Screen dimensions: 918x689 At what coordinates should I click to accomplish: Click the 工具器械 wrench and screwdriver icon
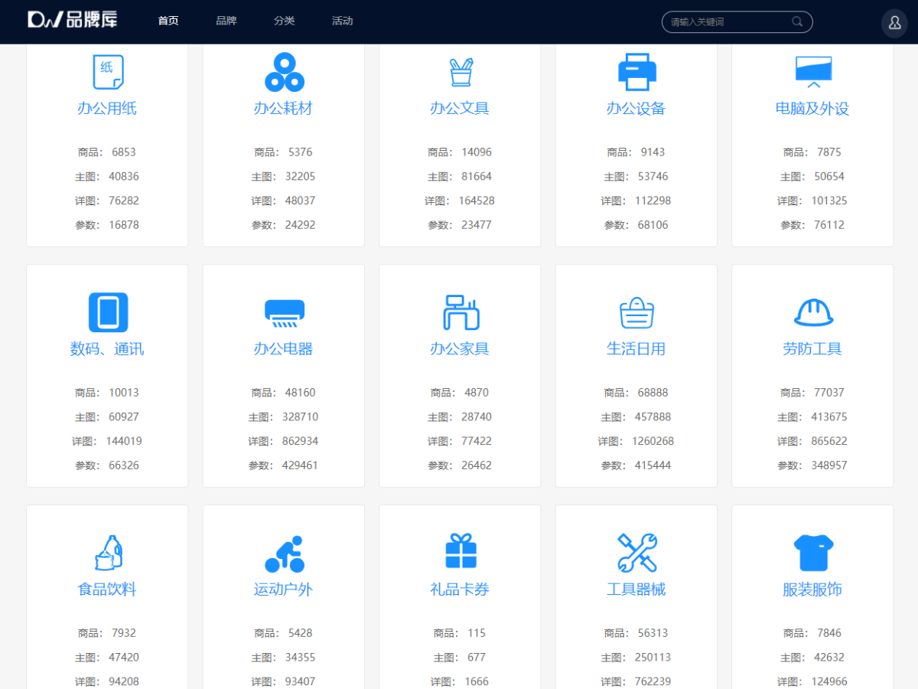coord(637,553)
